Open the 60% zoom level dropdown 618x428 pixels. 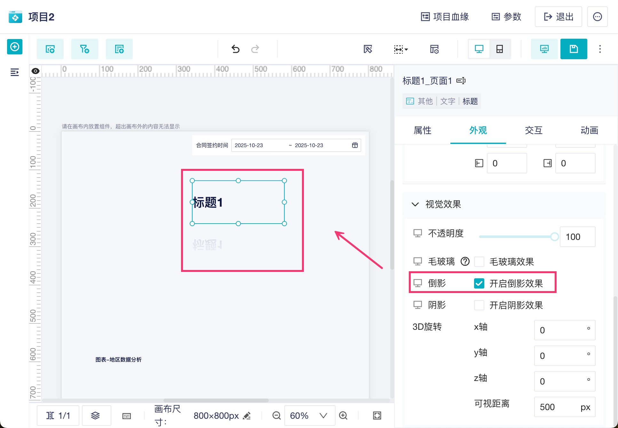coord(309,416)
